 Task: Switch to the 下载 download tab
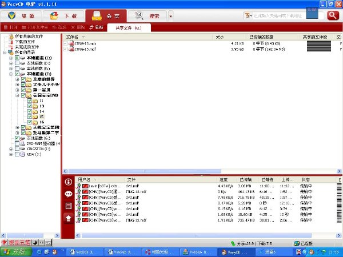coord(63,16)
